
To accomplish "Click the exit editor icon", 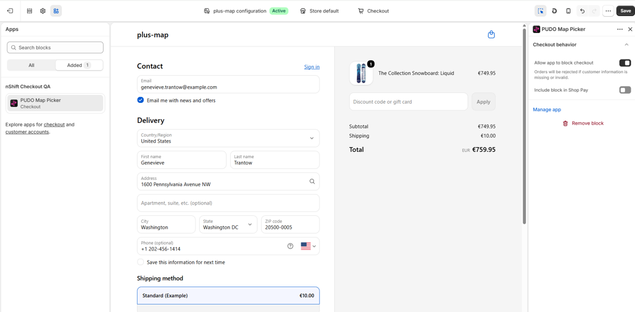I will tap(10, 11).
